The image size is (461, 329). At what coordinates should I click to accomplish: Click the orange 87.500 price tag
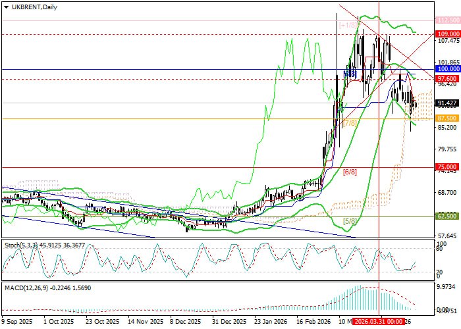pos(447,118)
